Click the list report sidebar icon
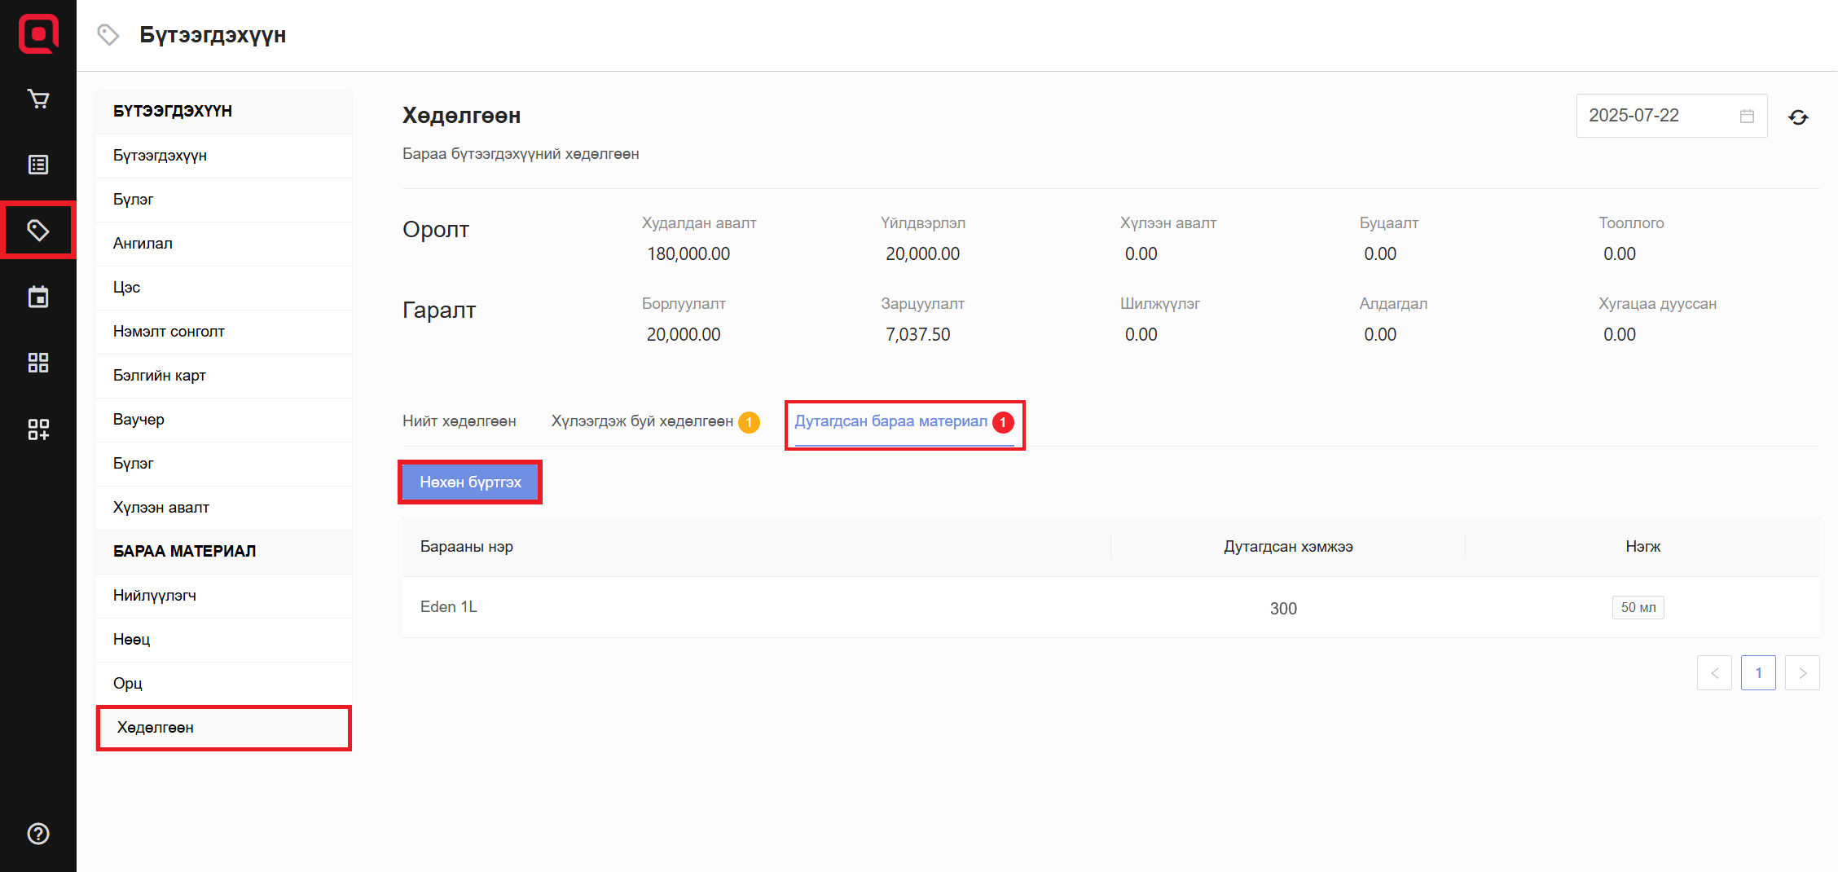 point(38,165)
